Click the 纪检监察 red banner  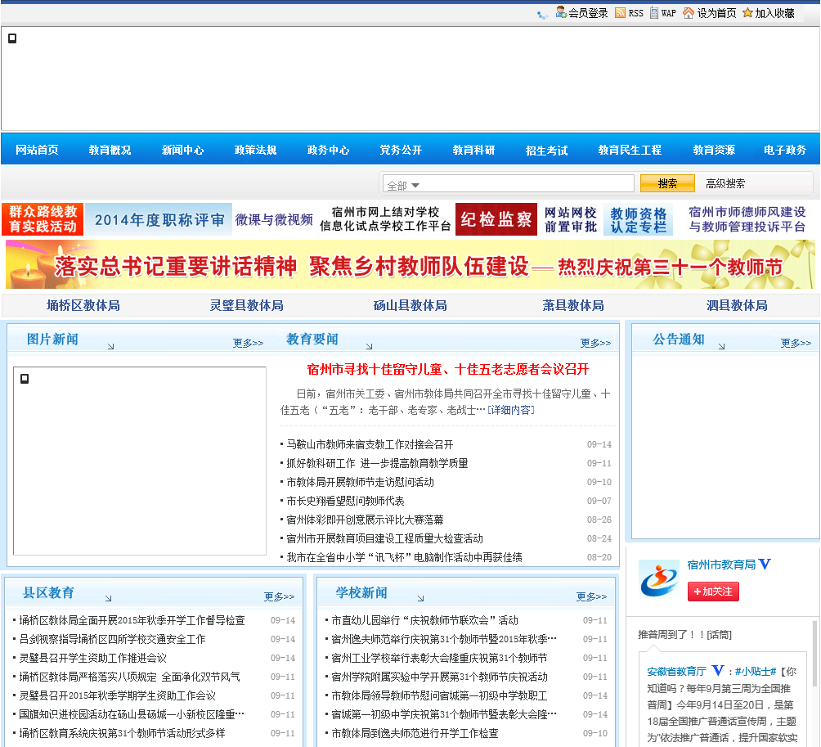[496, 219]
